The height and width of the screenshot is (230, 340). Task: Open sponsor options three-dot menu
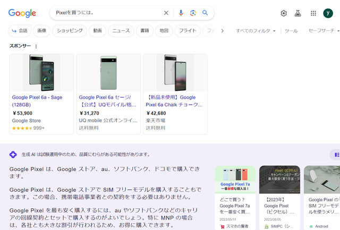36,46
